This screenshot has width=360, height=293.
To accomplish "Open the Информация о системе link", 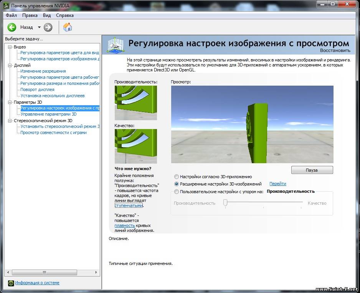I will pyautogui.click(x=37, y=283).
